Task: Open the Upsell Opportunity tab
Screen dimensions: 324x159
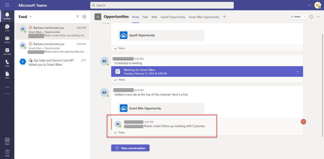Action: pyautogui.click(x=173, y=17)
